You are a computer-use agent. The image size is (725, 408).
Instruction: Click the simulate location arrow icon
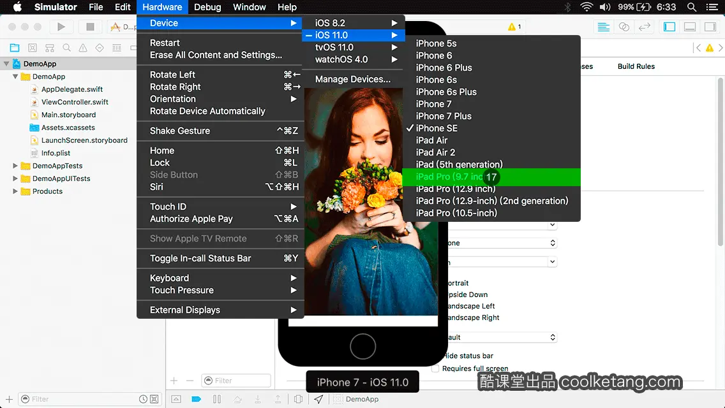point(318,399)
